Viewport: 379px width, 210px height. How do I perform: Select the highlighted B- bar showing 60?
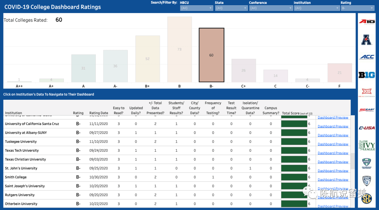click(211, 55)
